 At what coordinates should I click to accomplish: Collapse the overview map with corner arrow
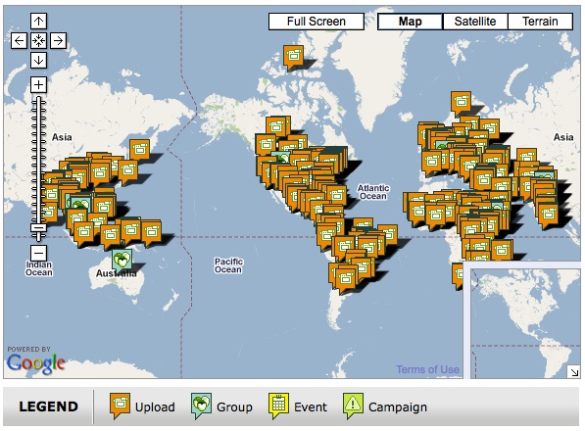[573, 371]
